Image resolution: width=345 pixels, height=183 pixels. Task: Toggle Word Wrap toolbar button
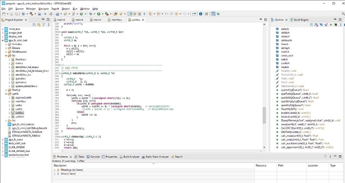pos(135,14)
